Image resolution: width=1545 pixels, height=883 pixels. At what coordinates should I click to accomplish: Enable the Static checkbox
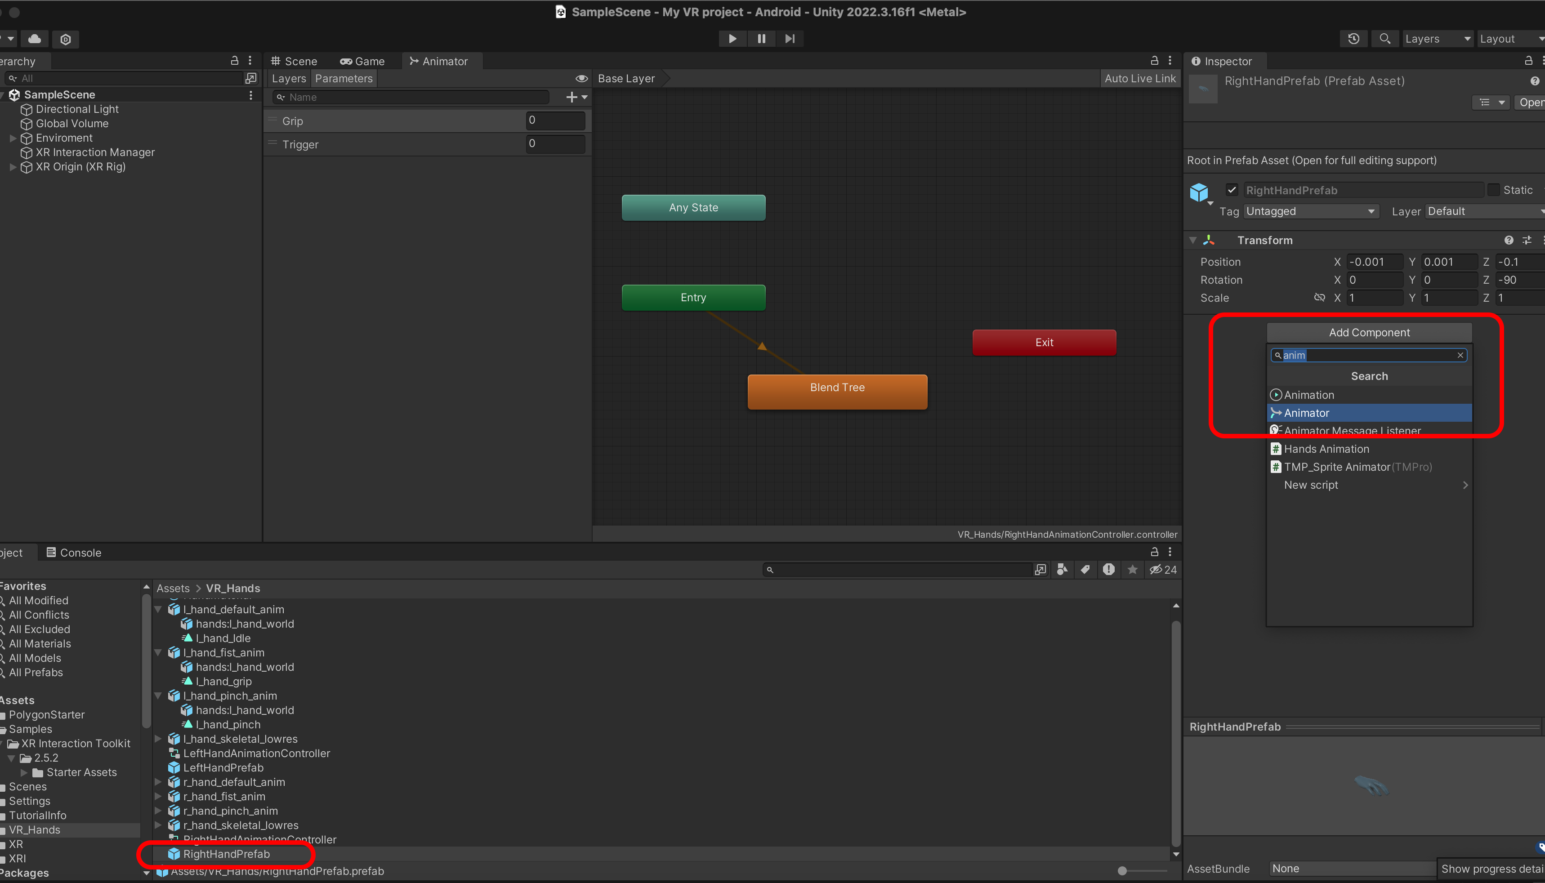[x=1493, y=190]
